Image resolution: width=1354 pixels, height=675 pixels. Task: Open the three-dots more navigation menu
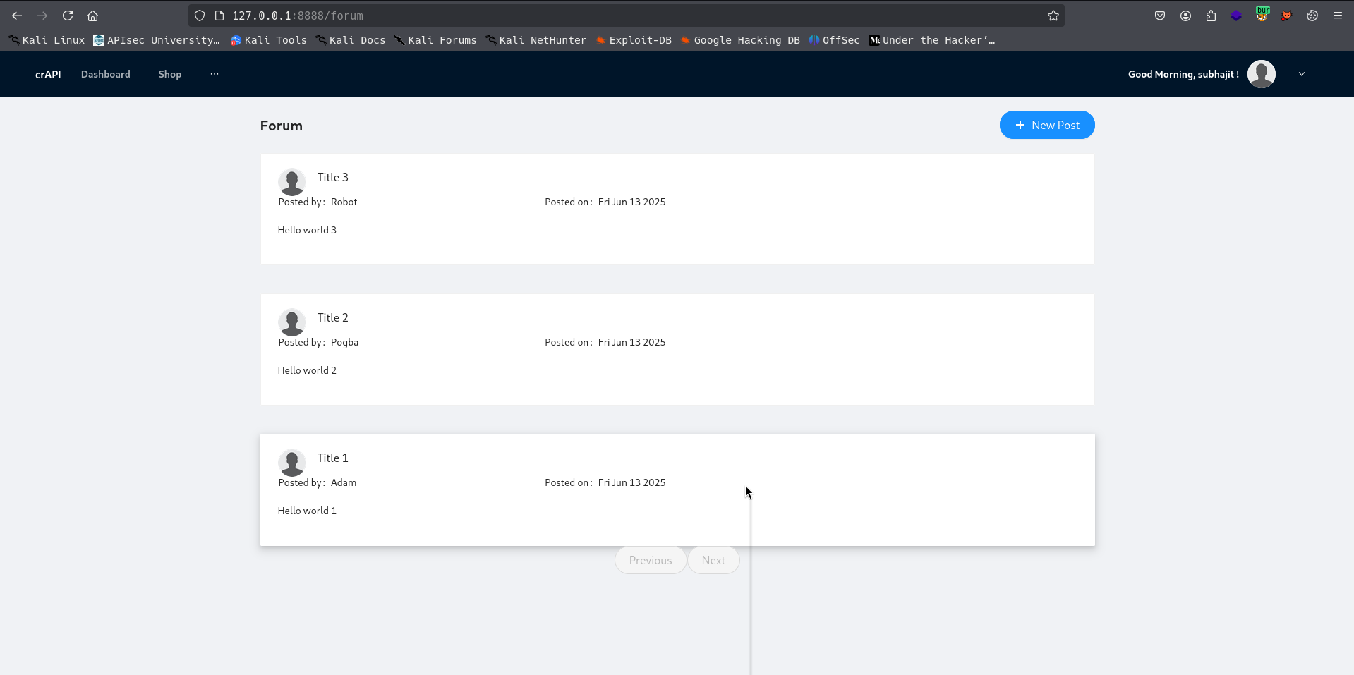(214, 74)
